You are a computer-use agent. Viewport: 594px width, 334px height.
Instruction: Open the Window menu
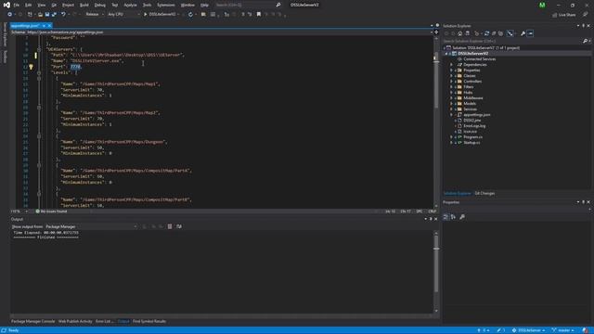[x=187, y=5]
